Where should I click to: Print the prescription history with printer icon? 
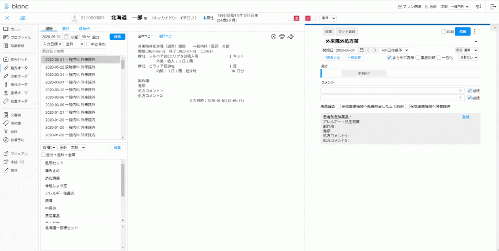tap(282, 37)
